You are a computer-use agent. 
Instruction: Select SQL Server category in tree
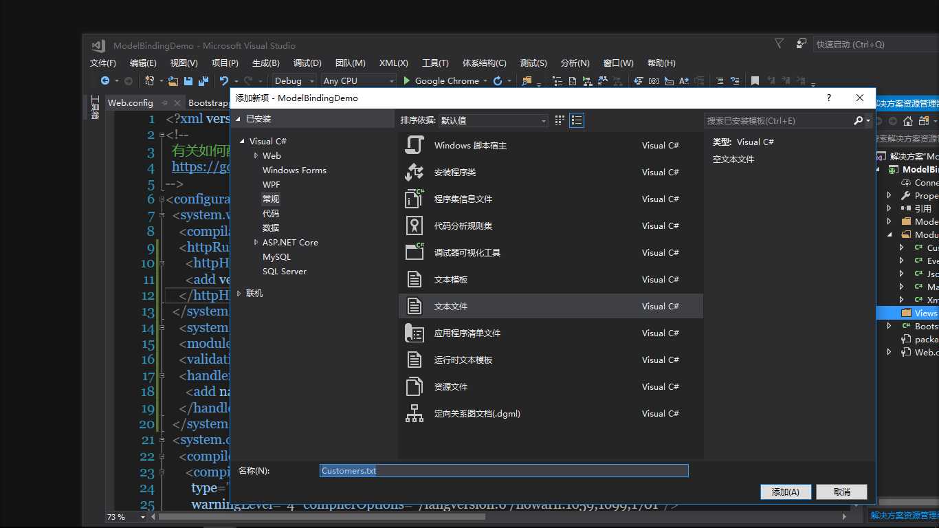pyautogui.click(x=285, y=271)
